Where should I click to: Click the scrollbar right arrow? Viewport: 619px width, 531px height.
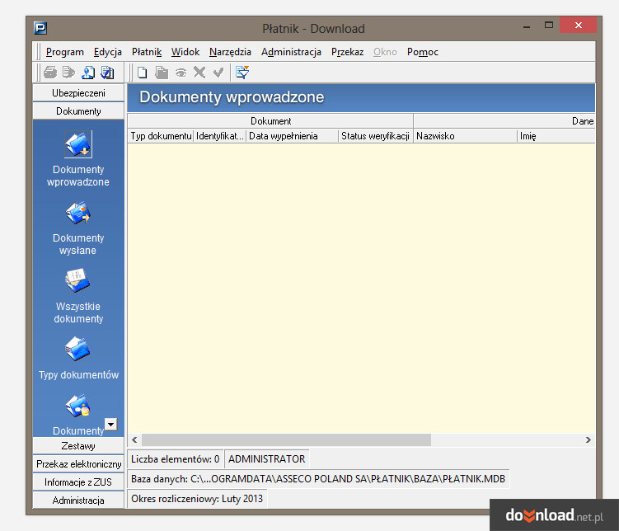point(588,439)
